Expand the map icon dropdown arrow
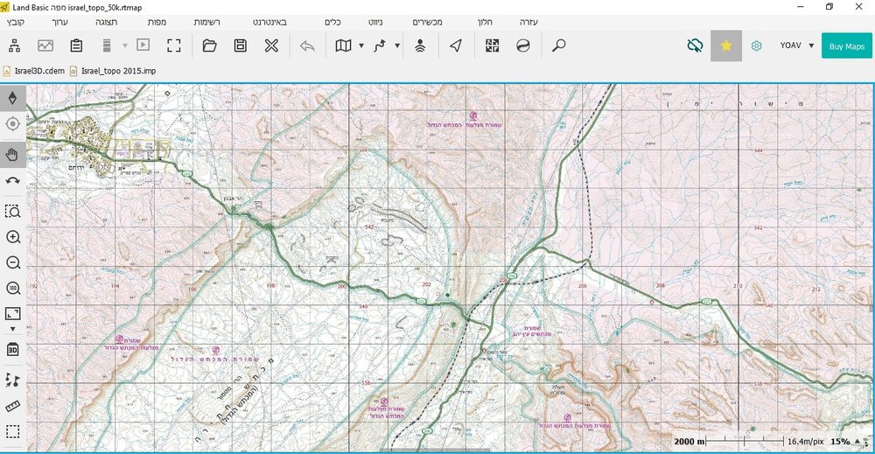Screen dimensions: 875x454 pos(361,45)
